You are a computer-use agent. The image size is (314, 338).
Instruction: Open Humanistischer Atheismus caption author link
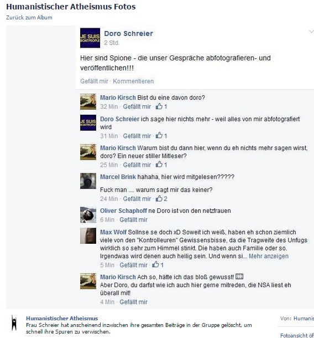(62, 318)
